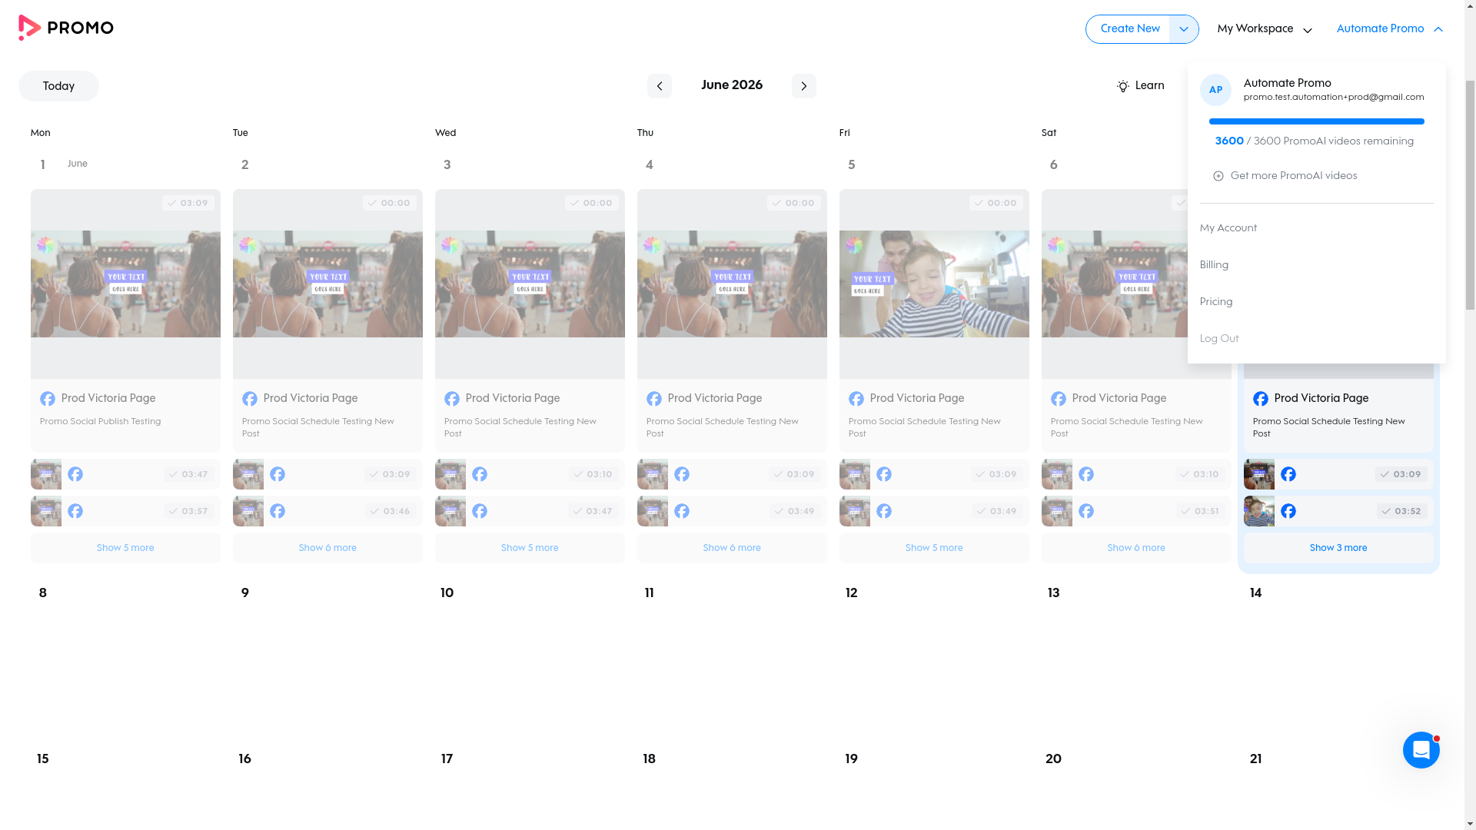
Task: Open June 7 03:09 scheduled post row
Action: (x=1338, y=474)
